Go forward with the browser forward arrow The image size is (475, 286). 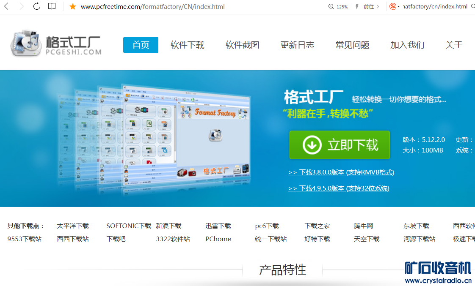pos(21,6)
